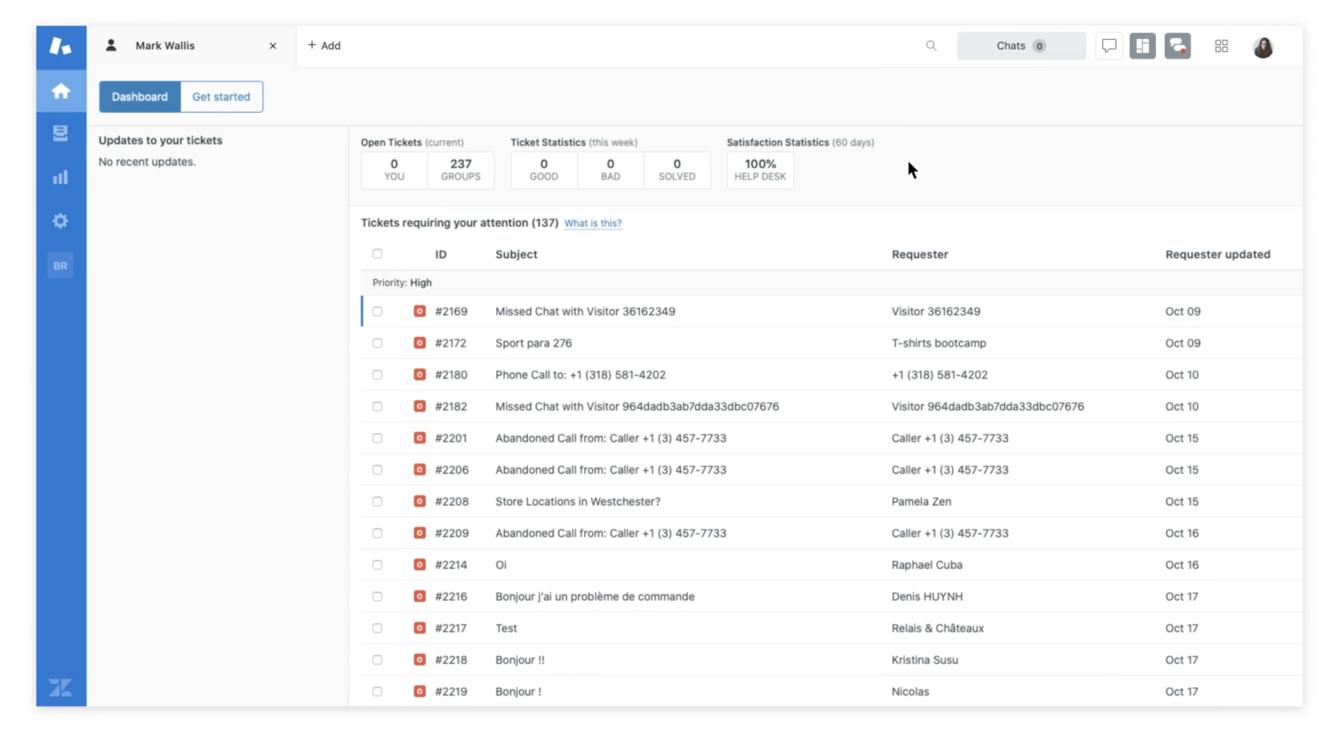Click the Zendesk logo at sidebar bottom
This screenshot has height=736, width=1338.
[60, 687]
